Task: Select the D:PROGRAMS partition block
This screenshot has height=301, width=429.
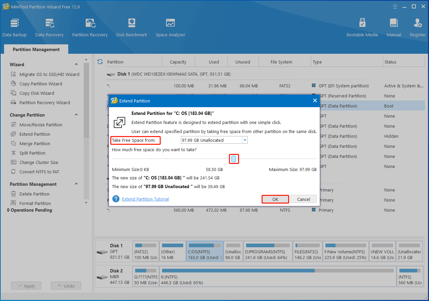Action: pos(268,251)
